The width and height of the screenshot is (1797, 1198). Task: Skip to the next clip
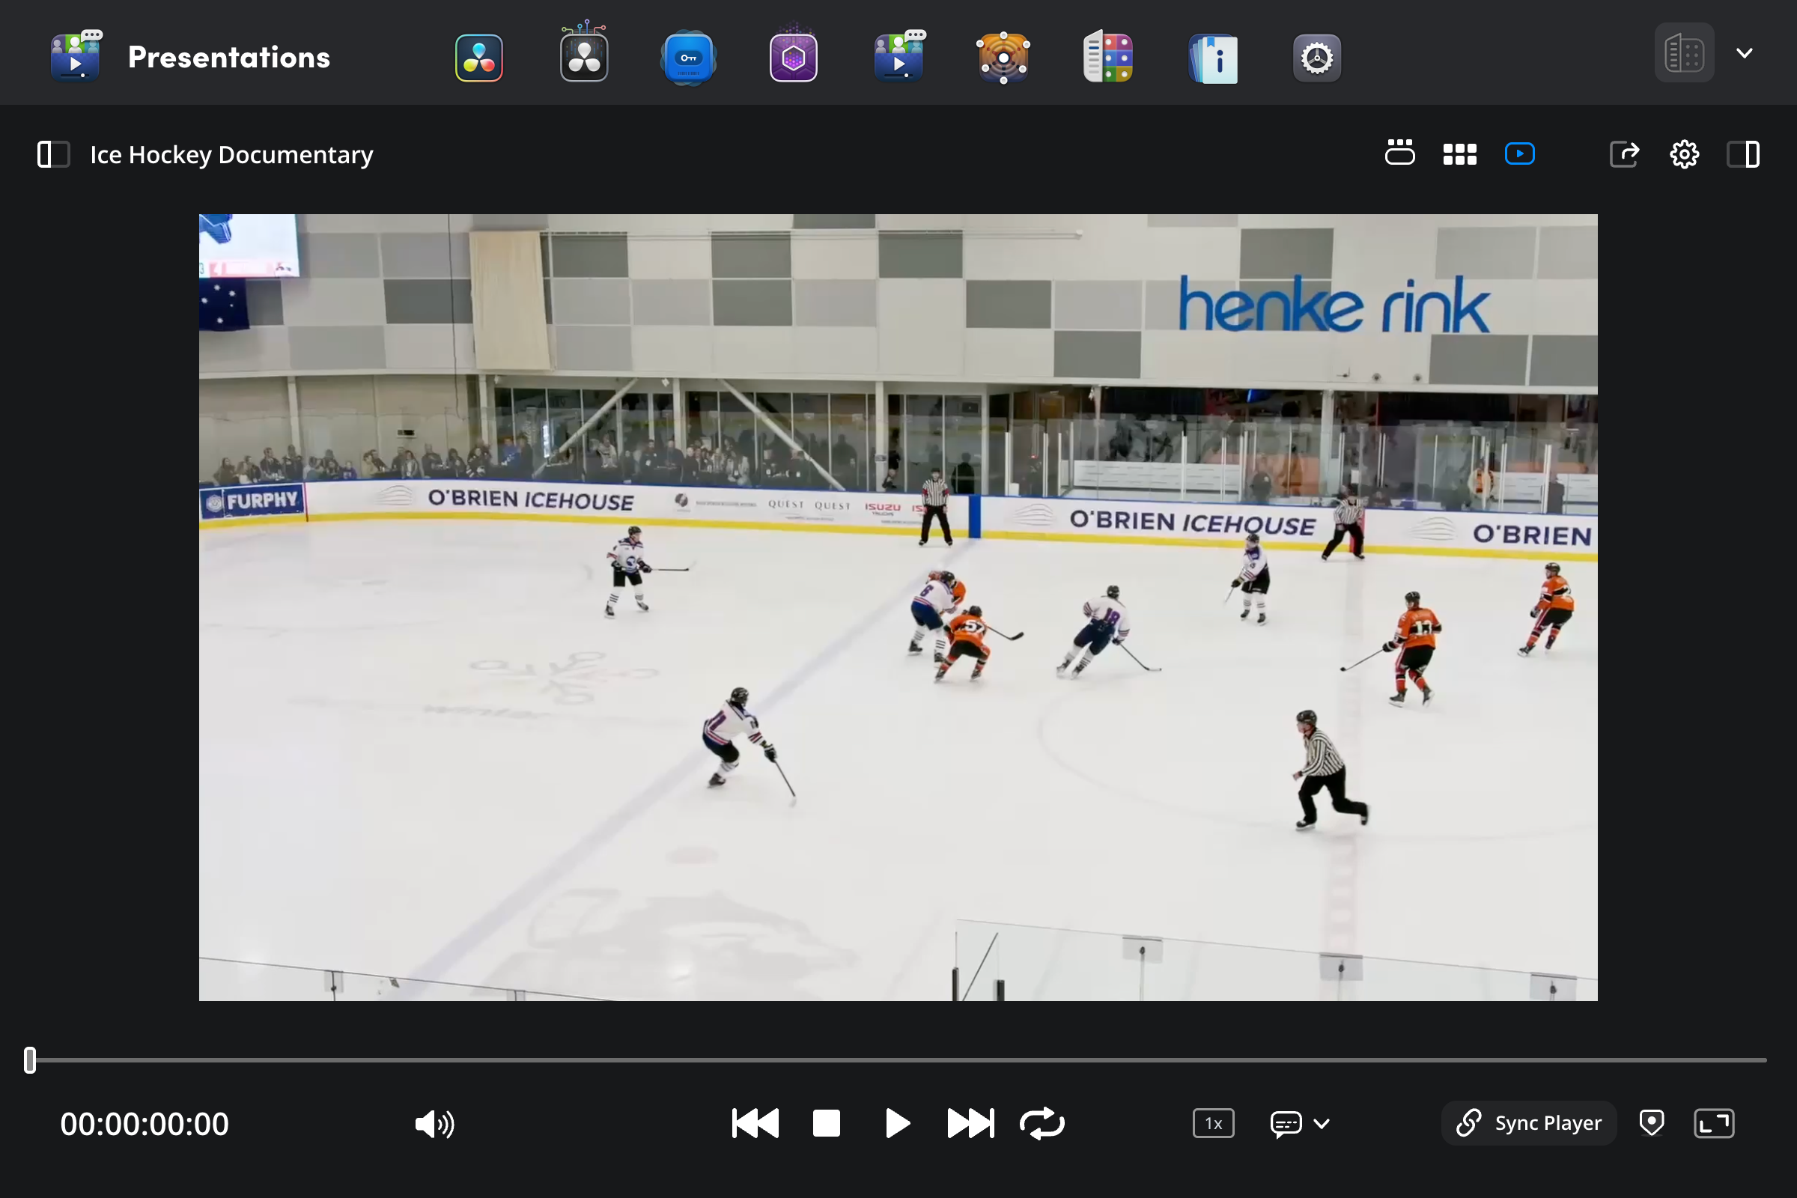coord(970,1124)
